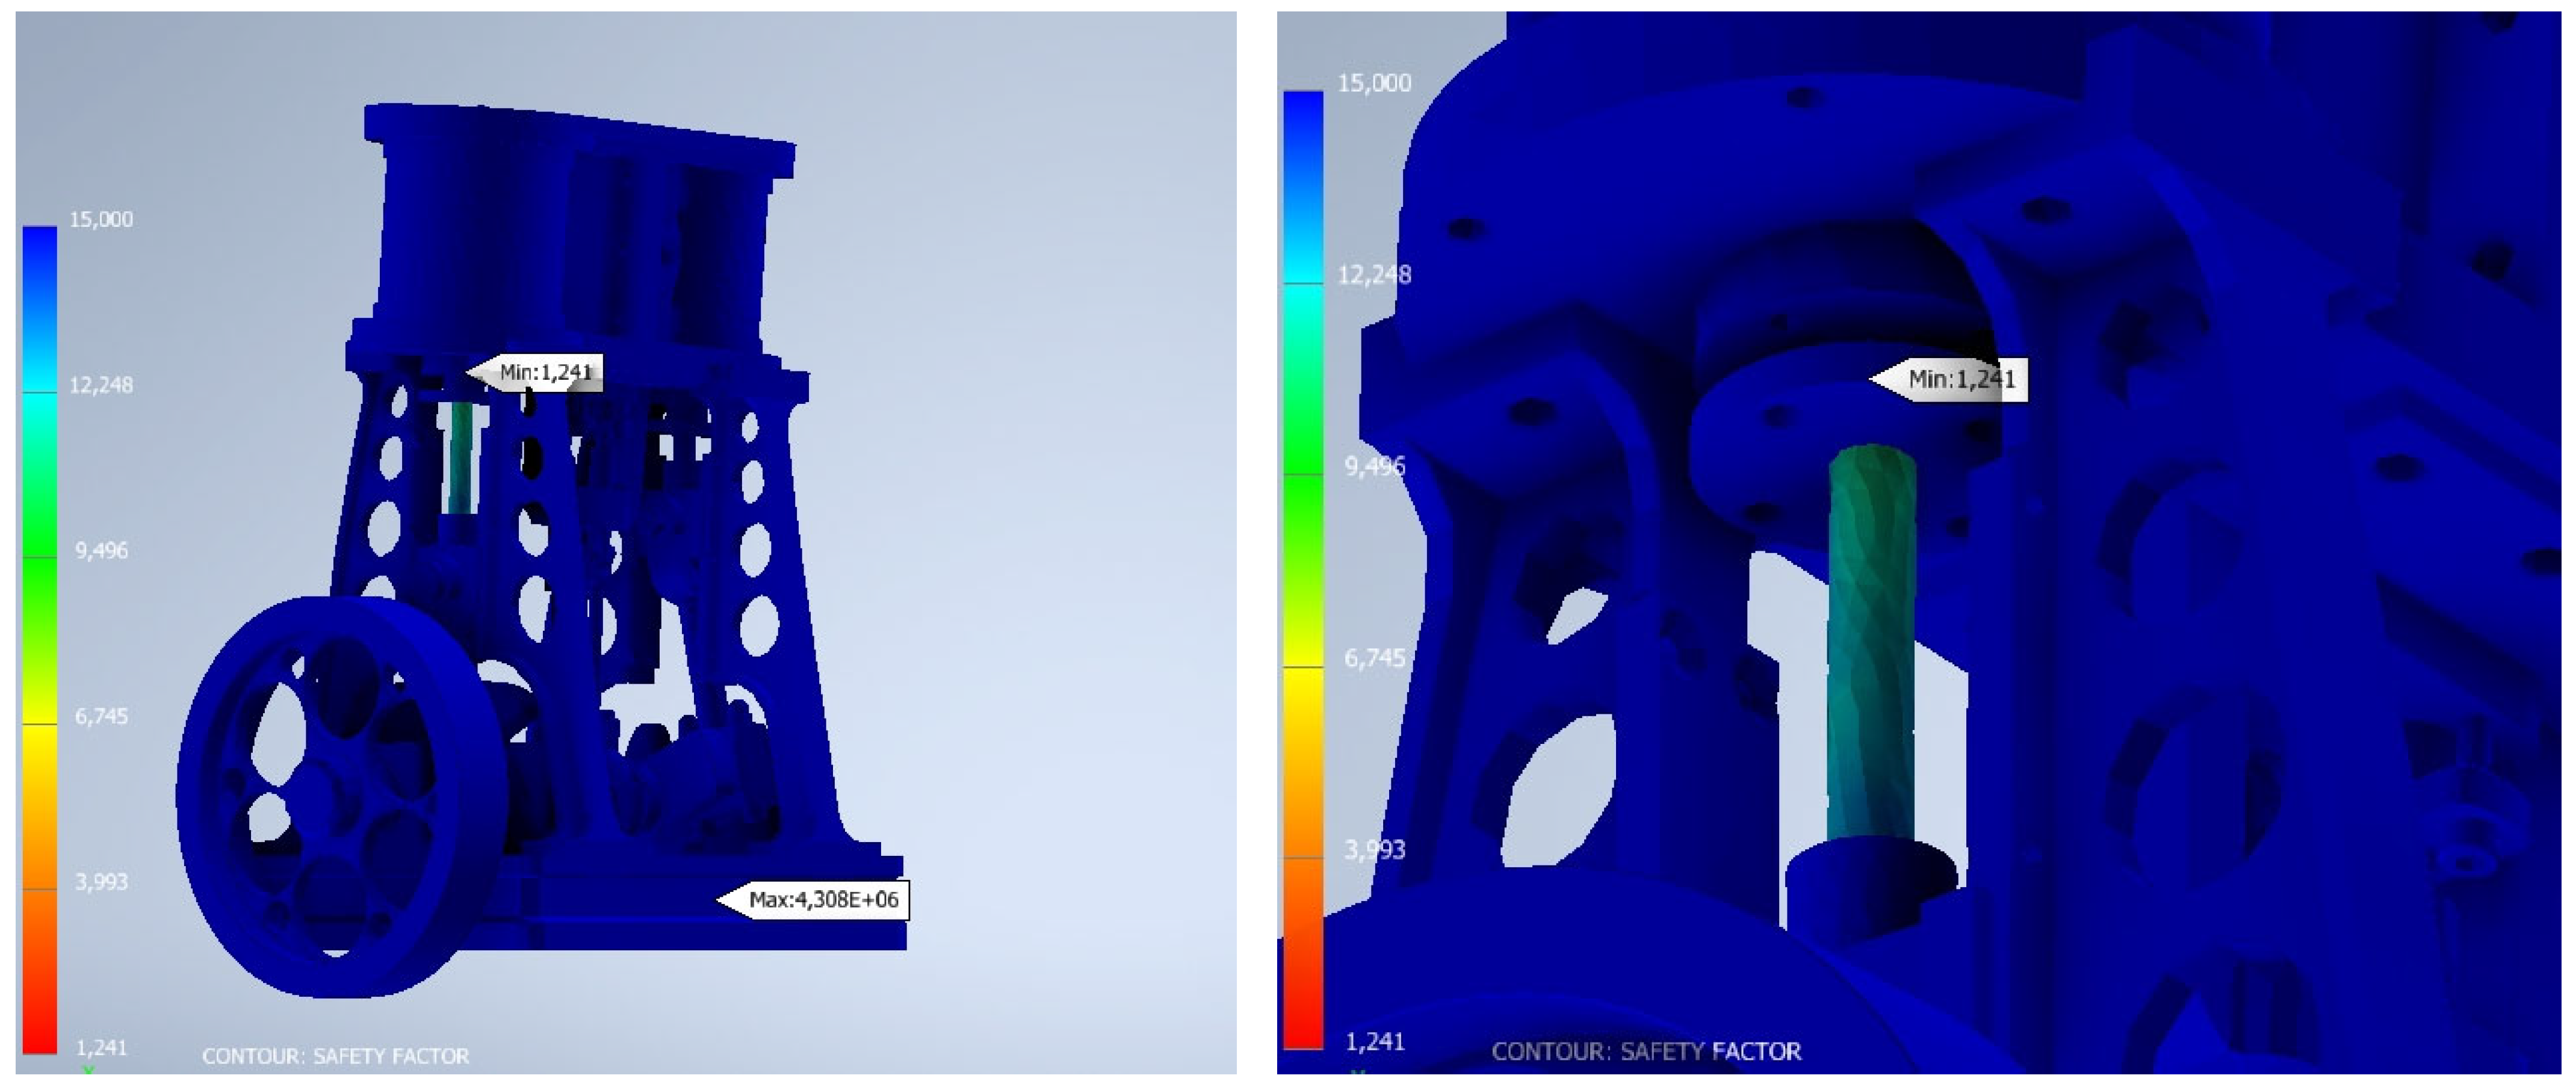
Task: Select the 3,993 legend value in left view
Action: (x=101, y=882)
